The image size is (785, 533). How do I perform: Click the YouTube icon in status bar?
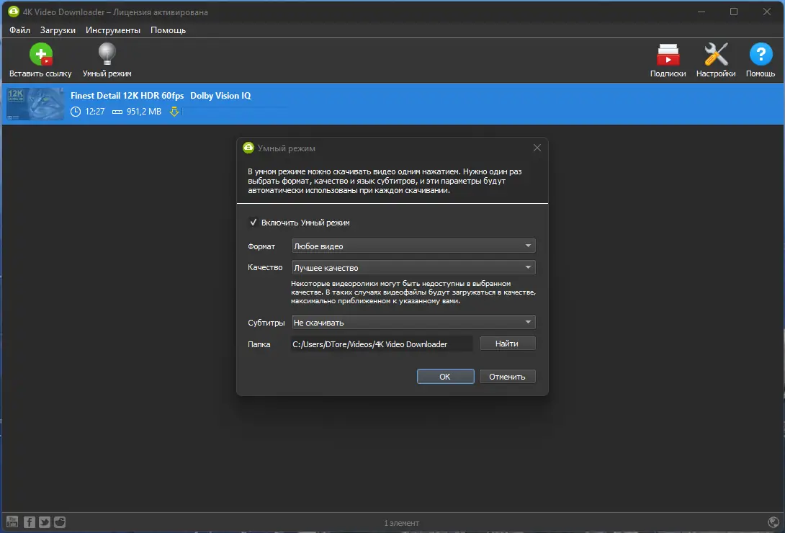pos(12,522)
